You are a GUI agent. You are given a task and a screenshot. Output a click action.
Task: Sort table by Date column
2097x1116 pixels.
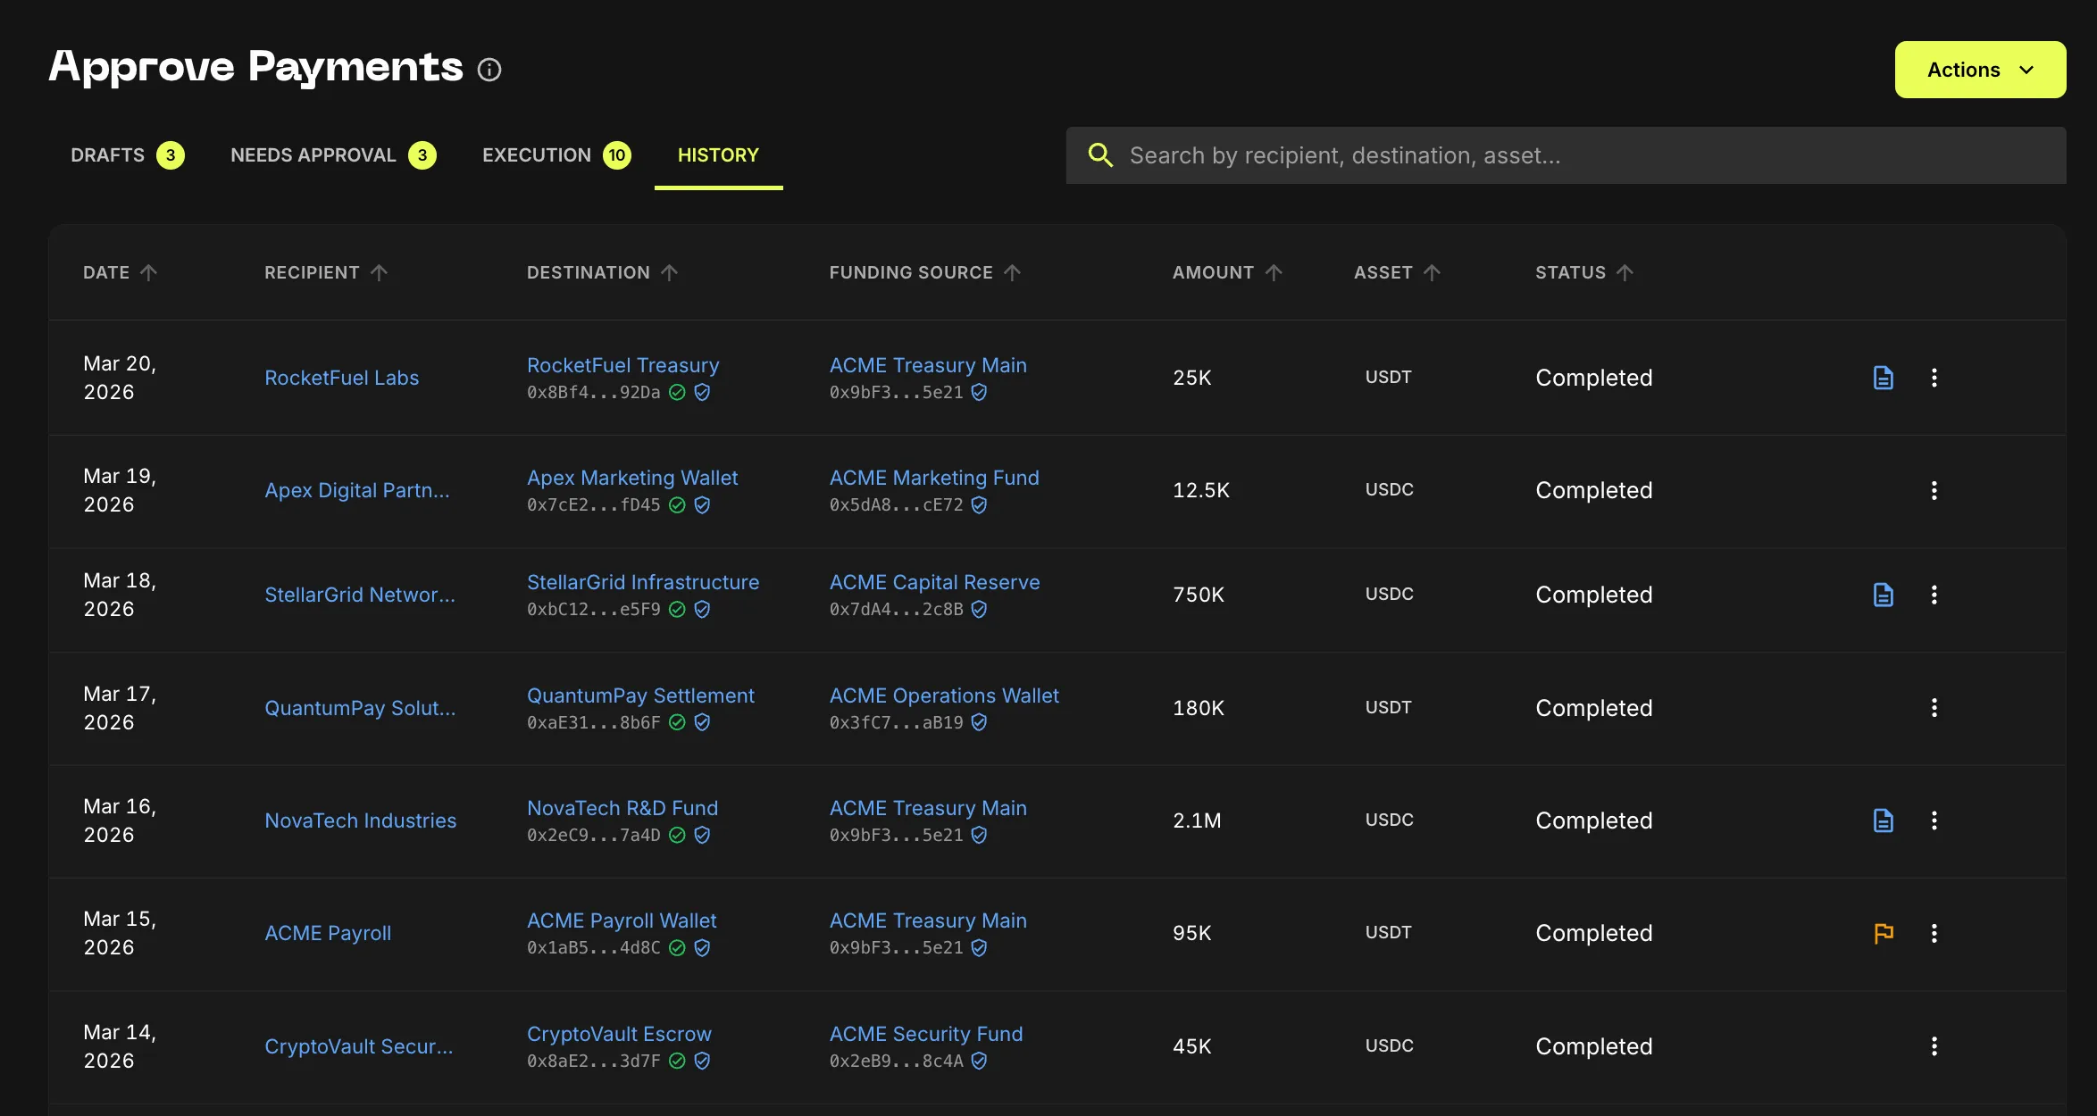[x=120, y=272]
